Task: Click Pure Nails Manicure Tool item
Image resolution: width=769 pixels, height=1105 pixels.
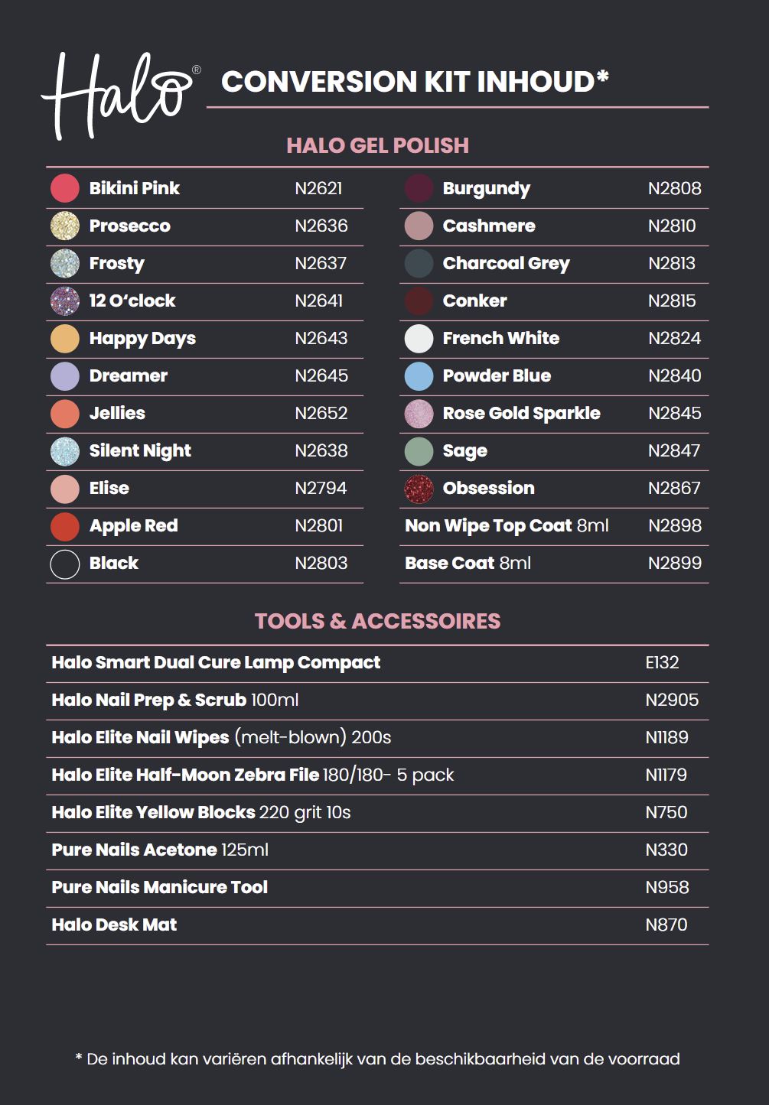Action: pos(160,888)
